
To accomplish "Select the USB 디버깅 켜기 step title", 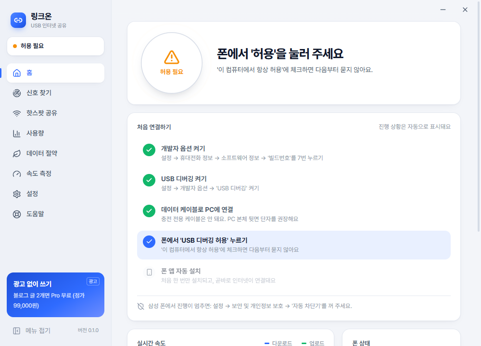I will coord(184,179).
